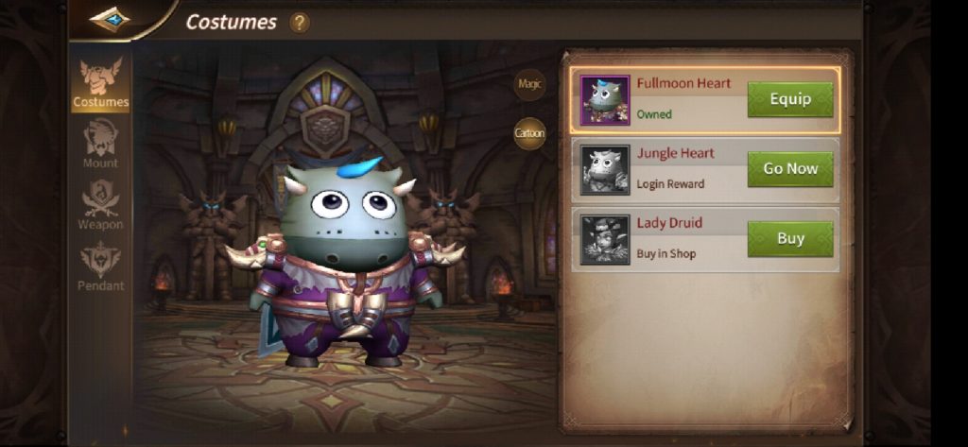Image resolution: width=968 pixels, height=447 pixels.
Task: Open the Costumes help question mark
Action: click(x=300, y=23)
